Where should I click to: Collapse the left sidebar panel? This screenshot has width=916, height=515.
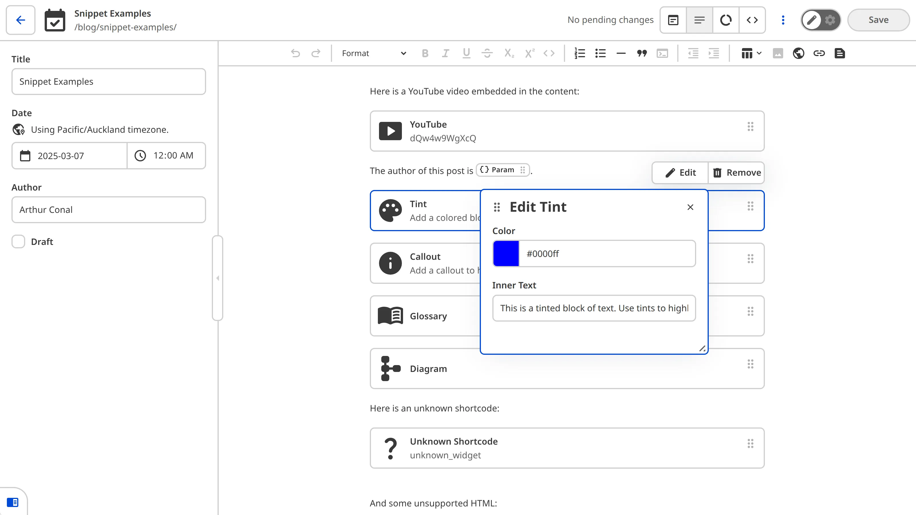[218, 278]
